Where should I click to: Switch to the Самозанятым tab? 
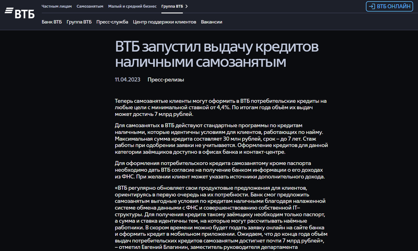coord(90,6)
